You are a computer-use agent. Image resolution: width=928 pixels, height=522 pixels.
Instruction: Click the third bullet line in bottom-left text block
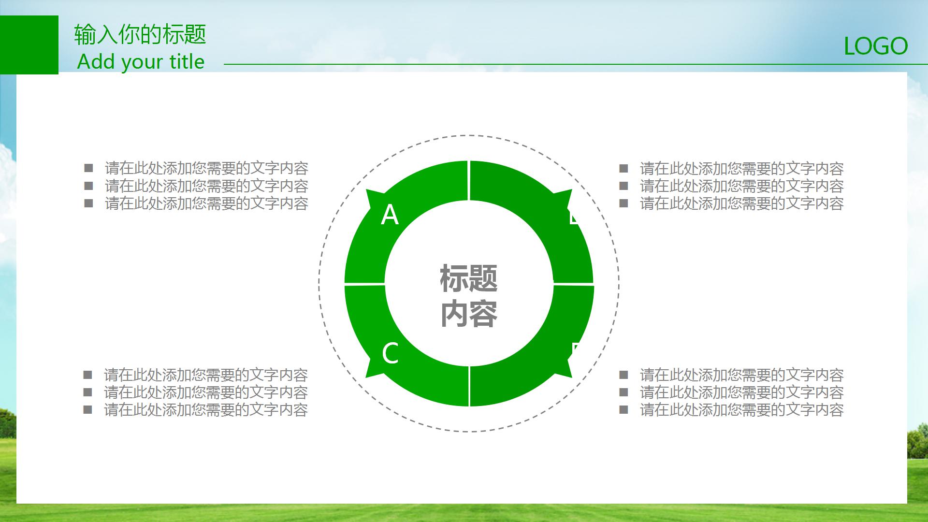(x=196, y=410)
